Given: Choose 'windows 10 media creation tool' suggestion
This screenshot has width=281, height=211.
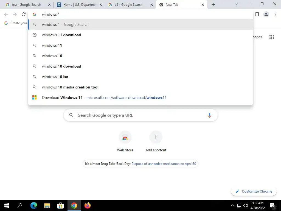Looking at the screenshot, I should pyautogui.click(x=140, y=87).
